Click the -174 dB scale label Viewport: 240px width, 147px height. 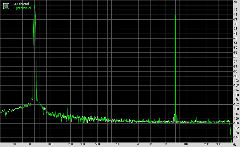[x=236, y=137]
